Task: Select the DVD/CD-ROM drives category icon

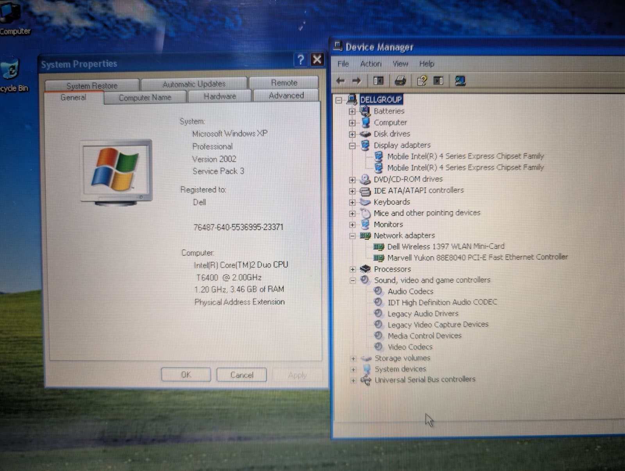Action: (x=365, y=179)
